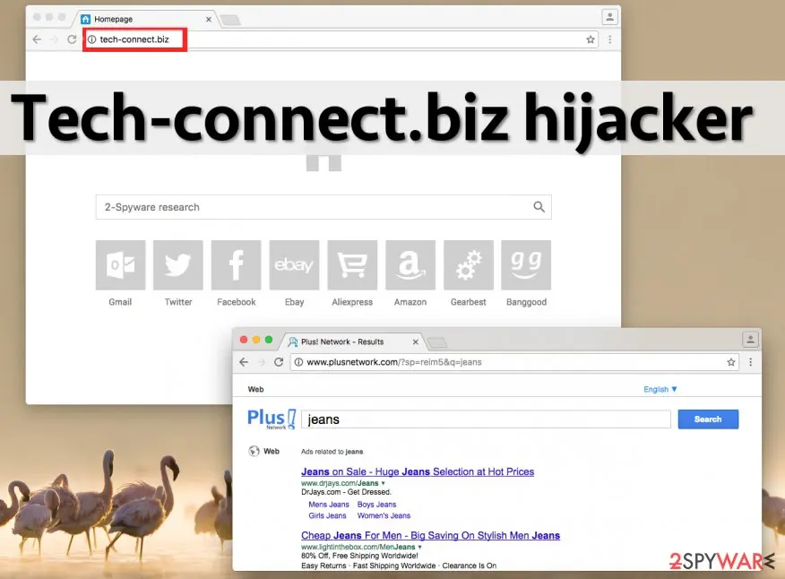
Task: Bookmark the plusnetwork.com page with star
Action: pyautogui.click(x=731, y=362)
